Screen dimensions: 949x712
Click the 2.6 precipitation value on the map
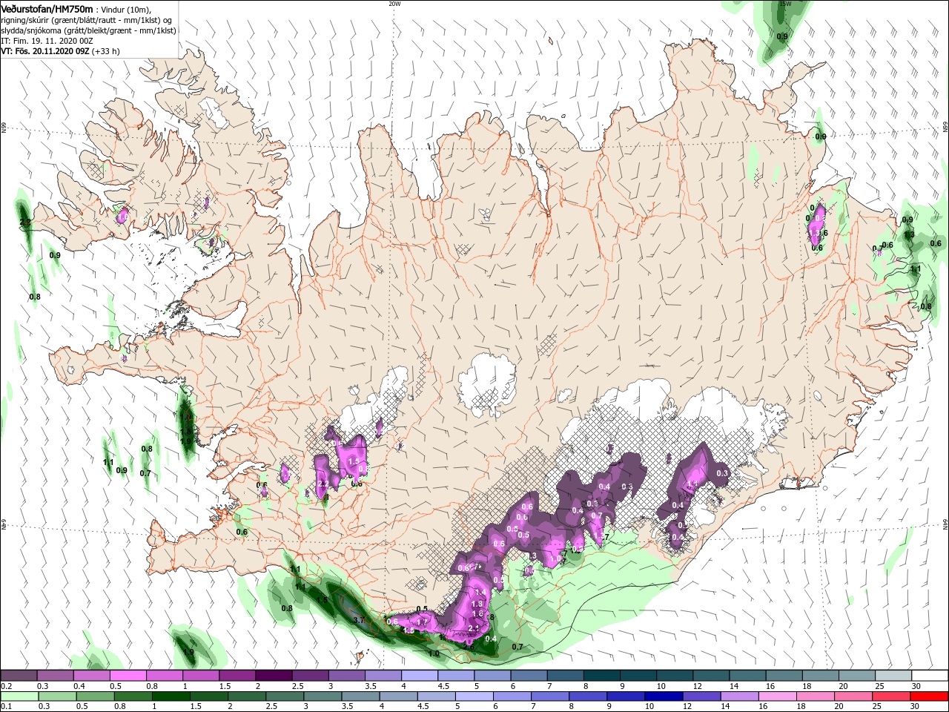469,646
